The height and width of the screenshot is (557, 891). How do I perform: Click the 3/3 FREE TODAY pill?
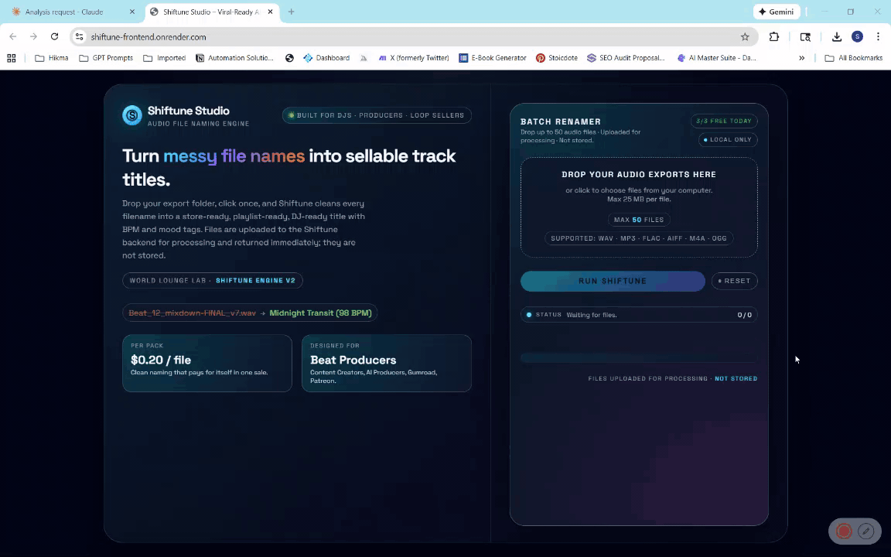[x=724, y=121]
